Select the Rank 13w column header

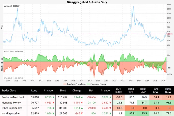pos(131,91)
